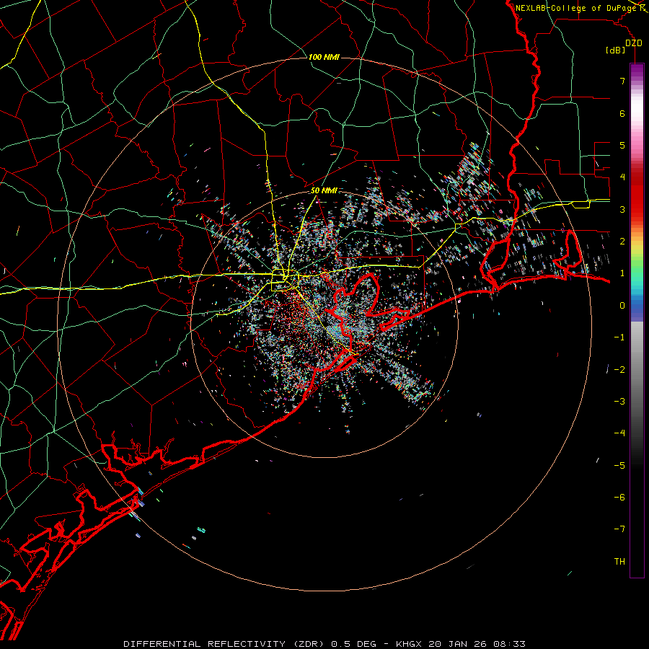Click the "-5" value on color scale
Screen dimensions: 649x649
[x=619, y=466]
